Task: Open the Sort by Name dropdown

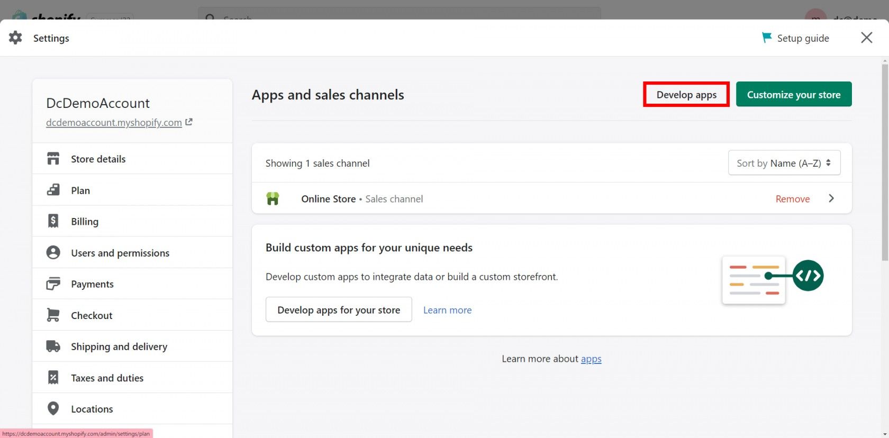Action: (x=784, y=163)
